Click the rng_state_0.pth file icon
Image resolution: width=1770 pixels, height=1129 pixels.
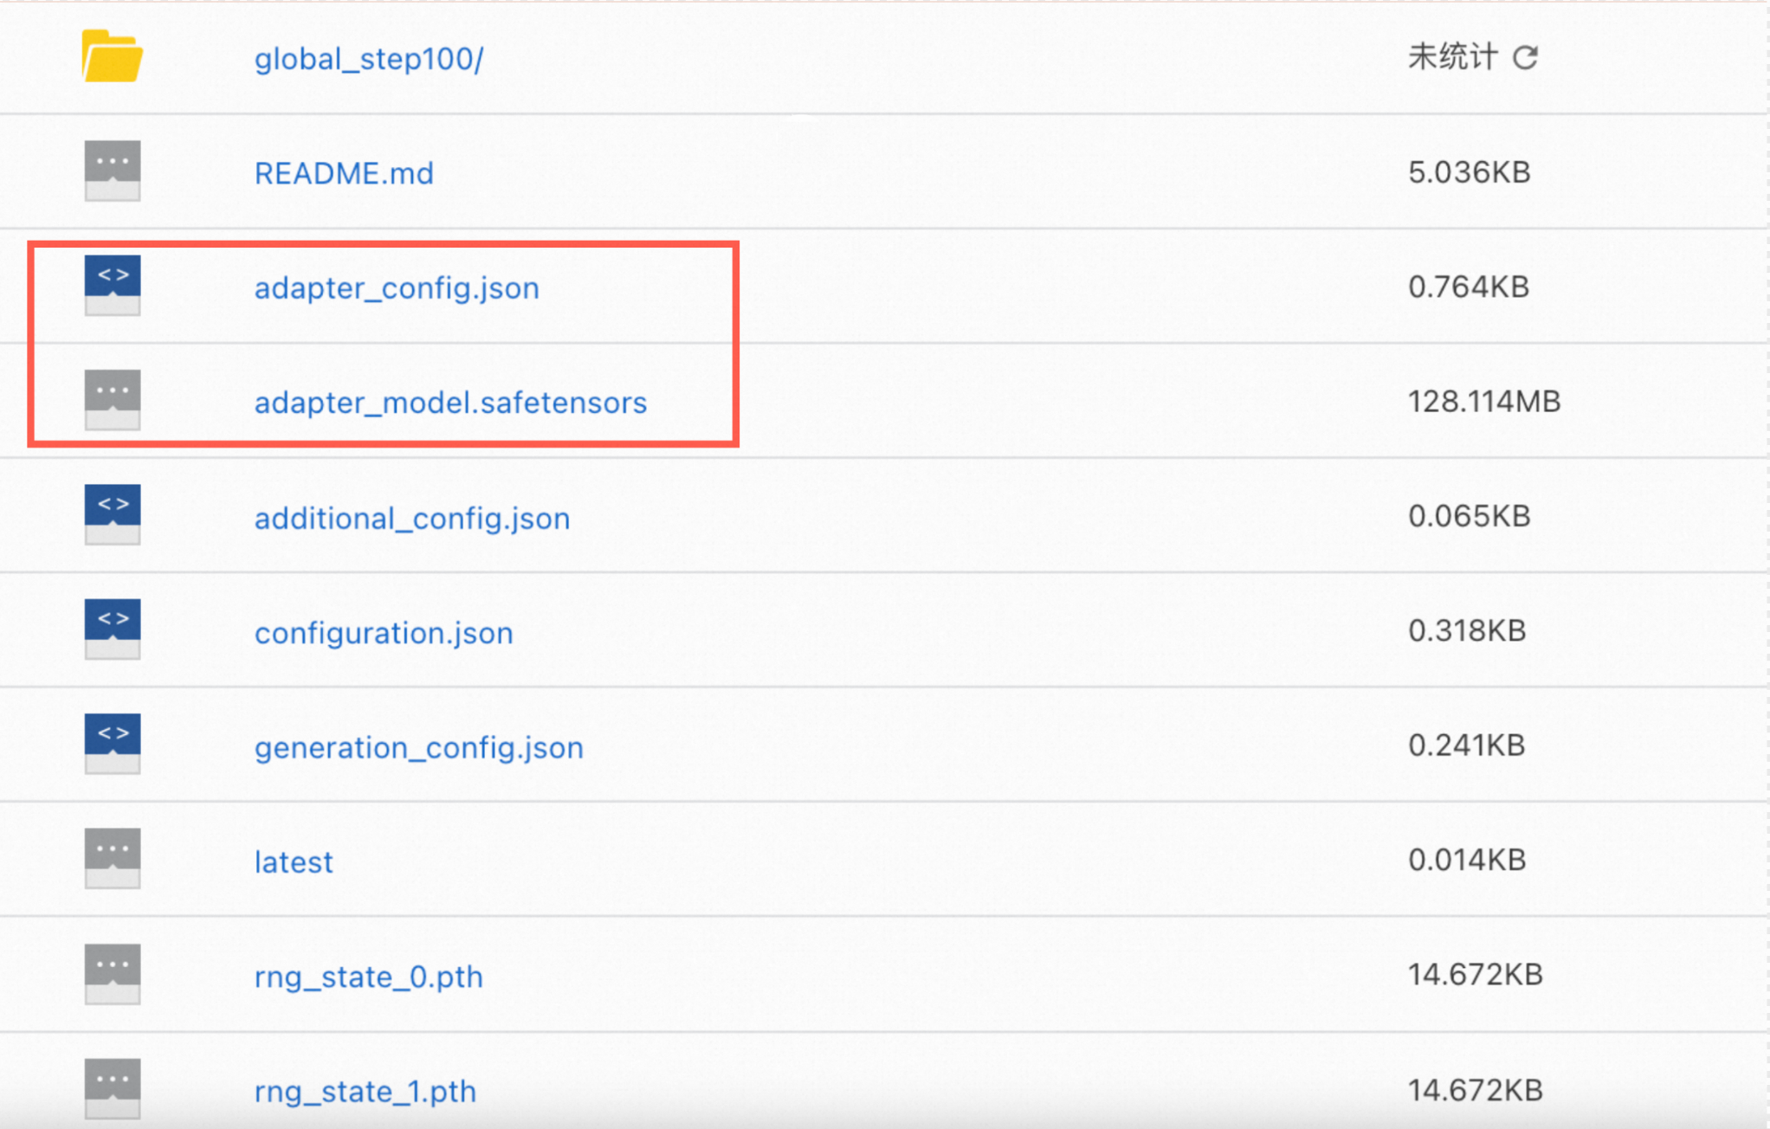[113, 973]
